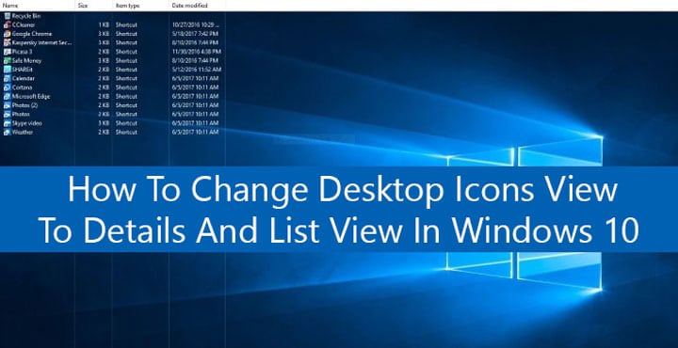Select the Microsoft Edge shortcut icon
Image resolution: width=678 pixels, height=348 pixels.
point(7,96)
